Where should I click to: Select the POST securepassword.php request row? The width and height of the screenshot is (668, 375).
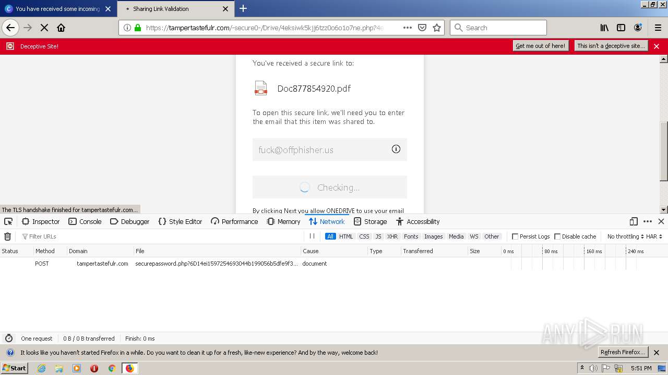[334, 264]
